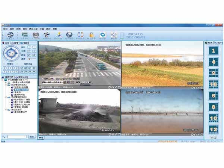Click the magnifier icon beside the search box

click(4, 137)
